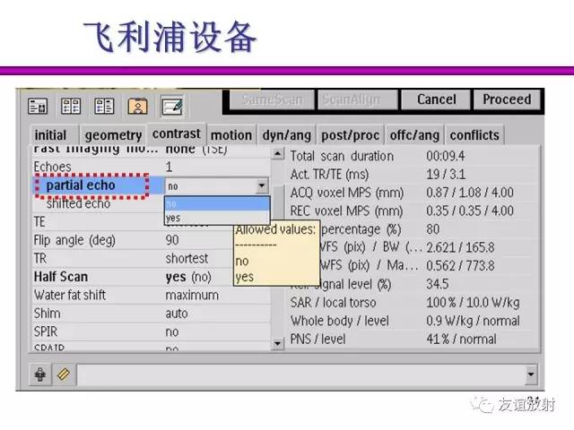Select the Shim parameter label
This screenshot has width=574, height=430.
[x=47, y=314]
